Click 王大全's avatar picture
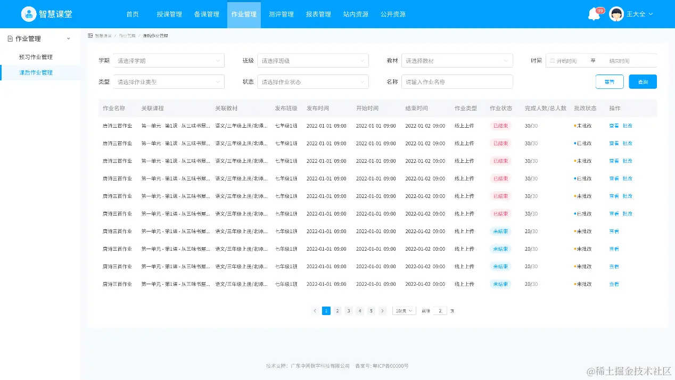The image size is (675, 380). (x=616, y=14)
